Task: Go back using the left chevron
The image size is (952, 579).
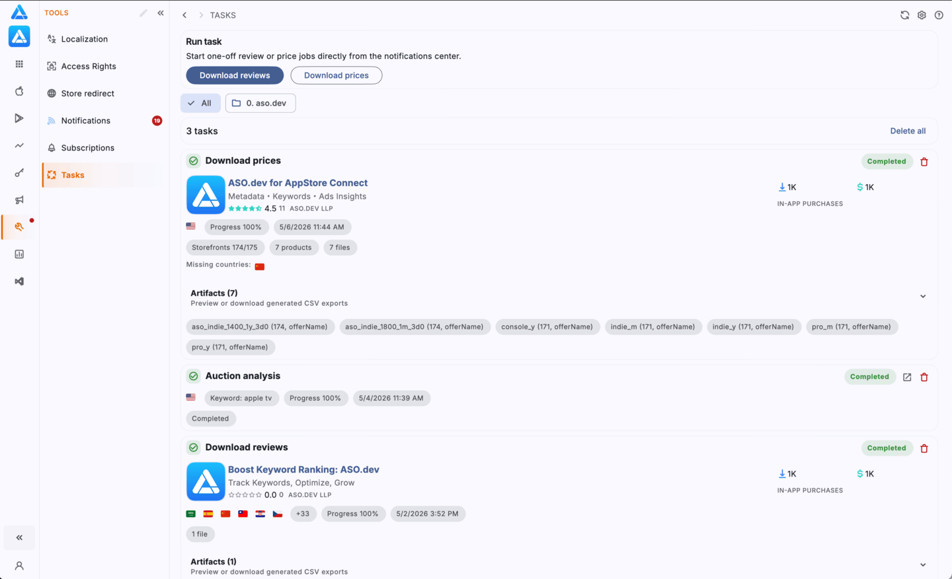Action: 185,15
